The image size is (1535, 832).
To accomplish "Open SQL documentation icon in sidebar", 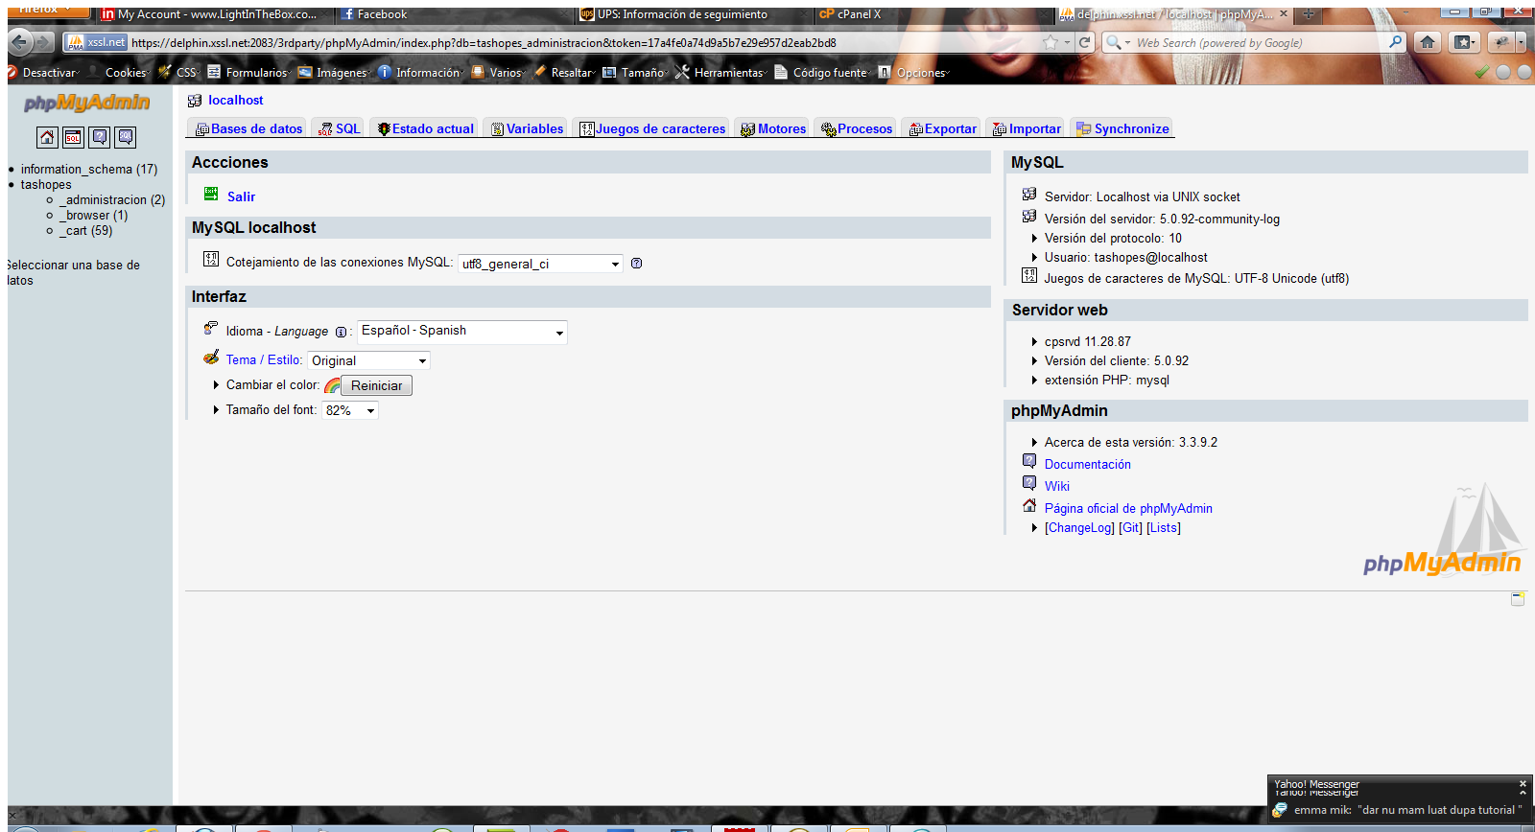I will point(125,138).
